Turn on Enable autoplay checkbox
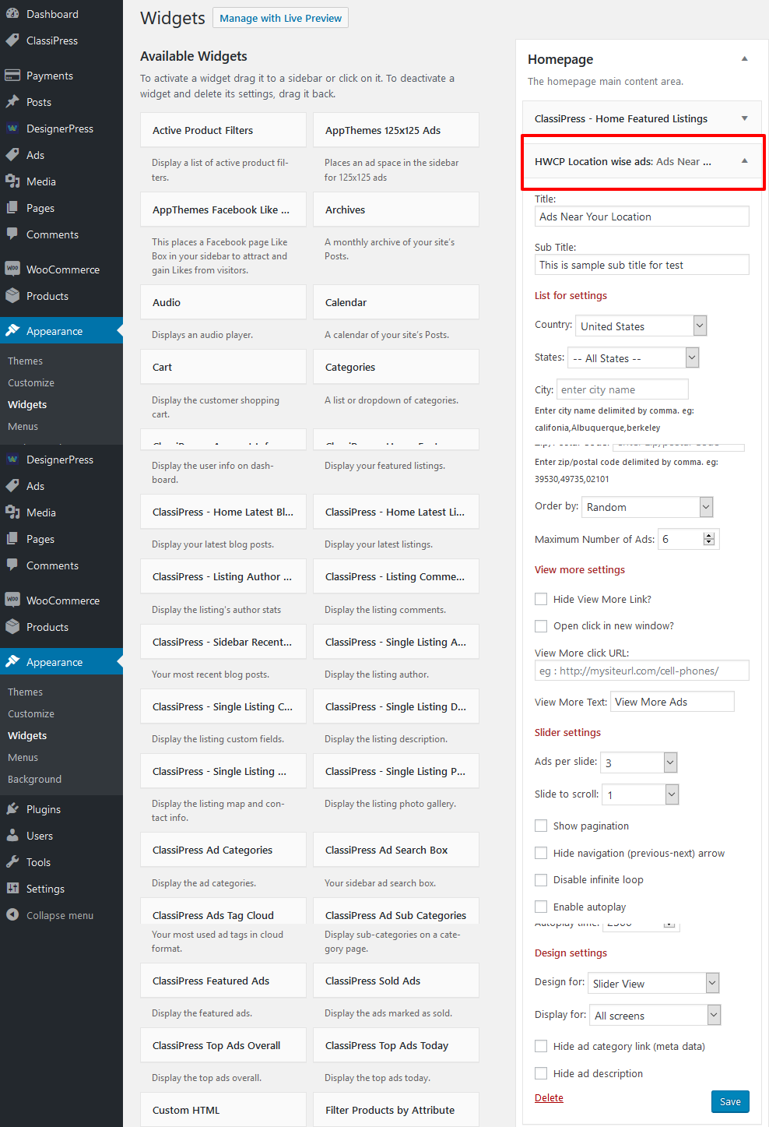769x1127 pixels. 541,907
